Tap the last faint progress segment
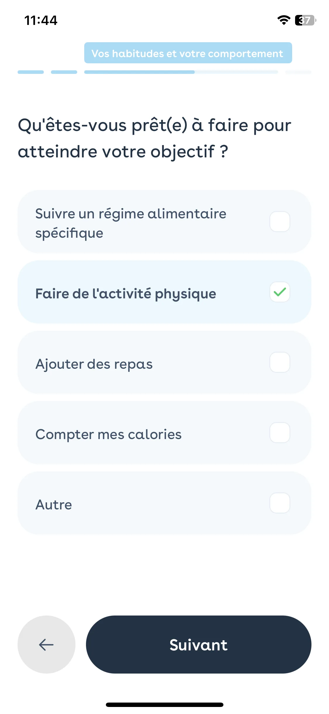 pos(298,72)
